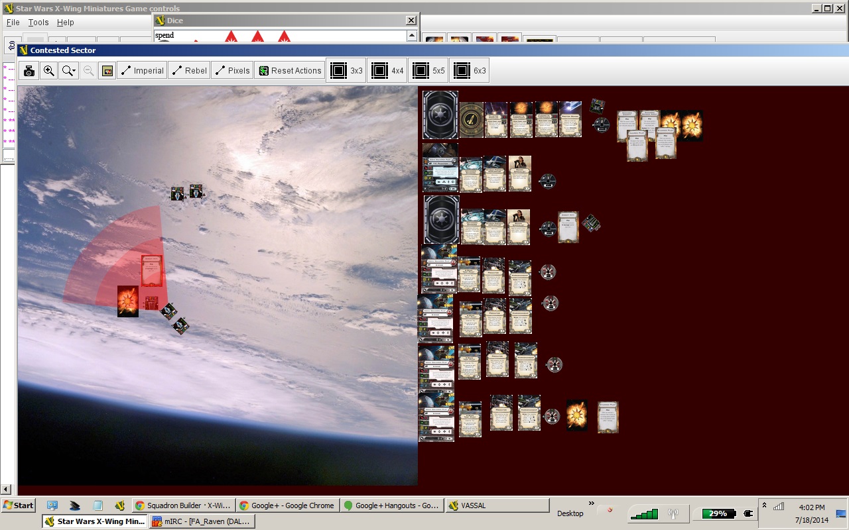Choose the 5x5 play area
Image resolution: width=849 pixels, height=530 pixels.
click(429, 71)
